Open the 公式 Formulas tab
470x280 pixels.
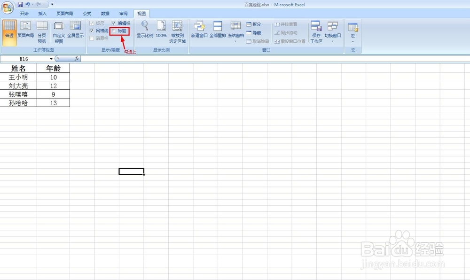[87, 14]
